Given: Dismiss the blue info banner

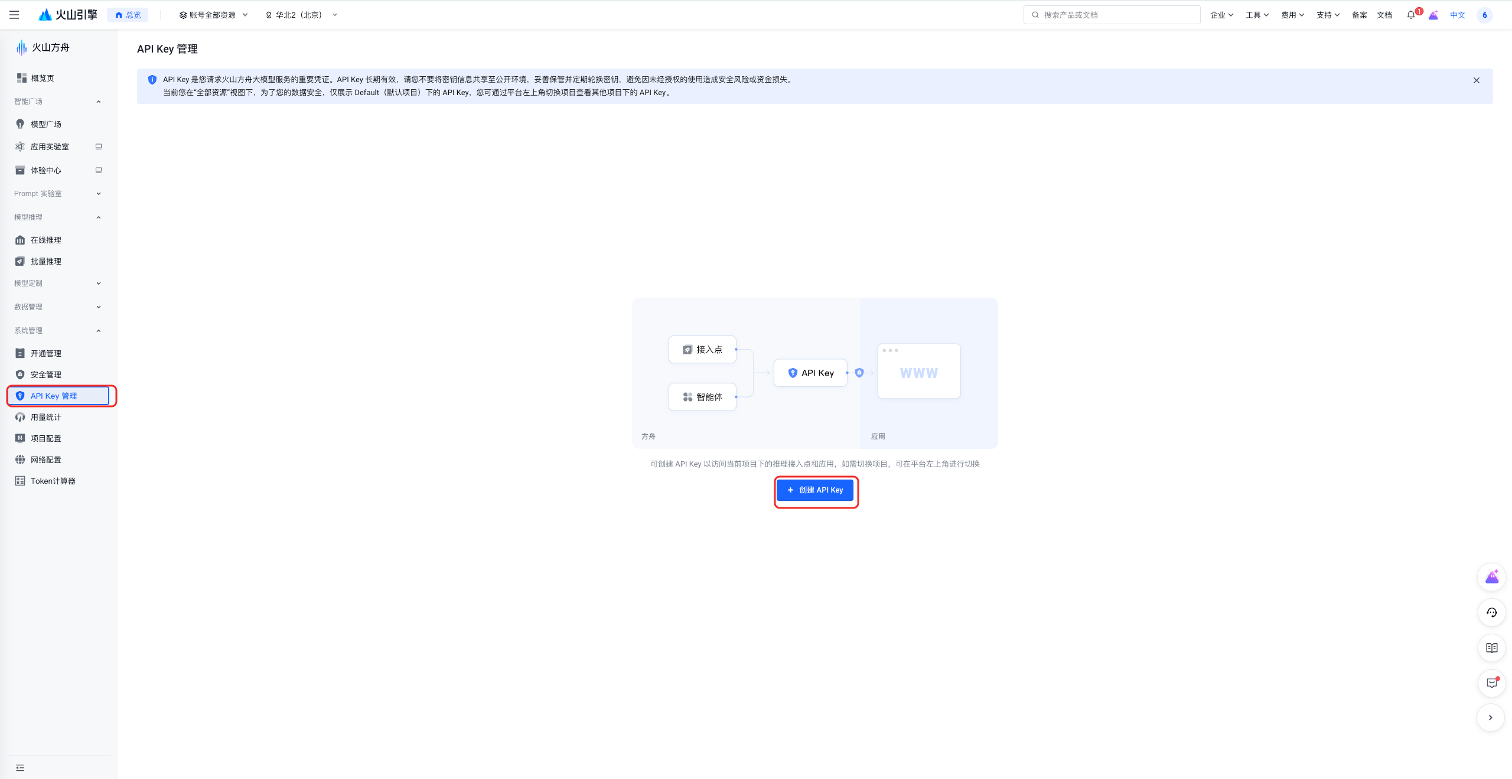Looking at the screenshot, I should point(1476,80).
